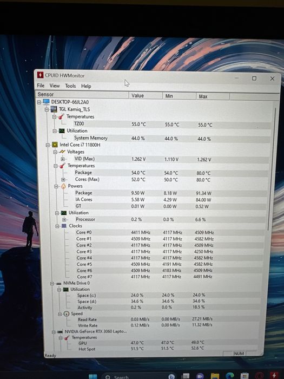This screenshot has height=379, width=284.
Task: Collapse the DESKTOP-66JL2A0 root node
Action: coord(39,102)
